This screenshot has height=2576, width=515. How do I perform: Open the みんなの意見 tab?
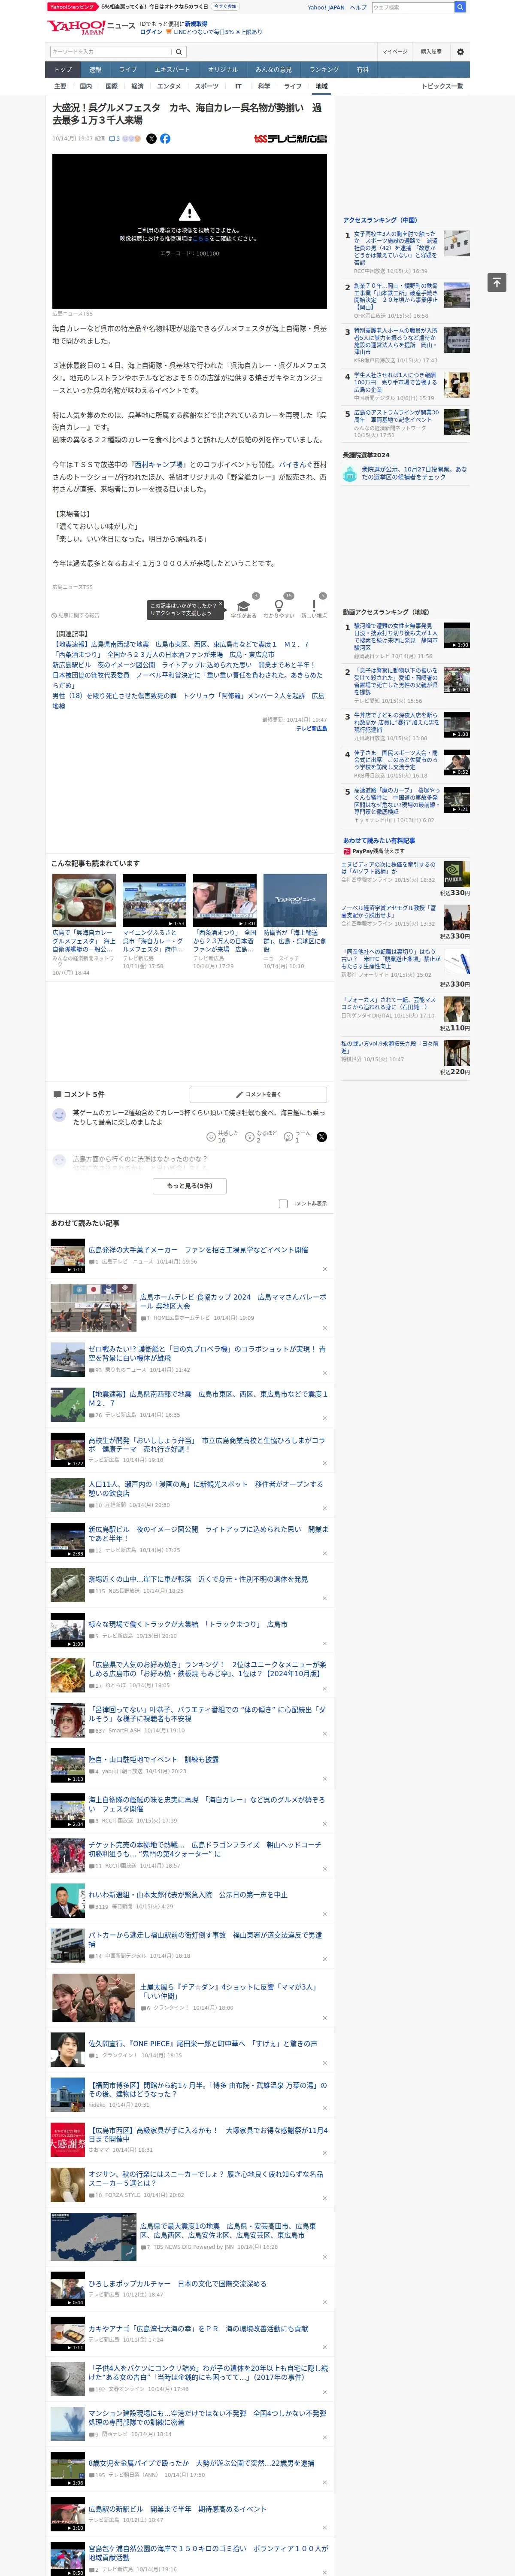pyautogui.click(x=274, y=70)
